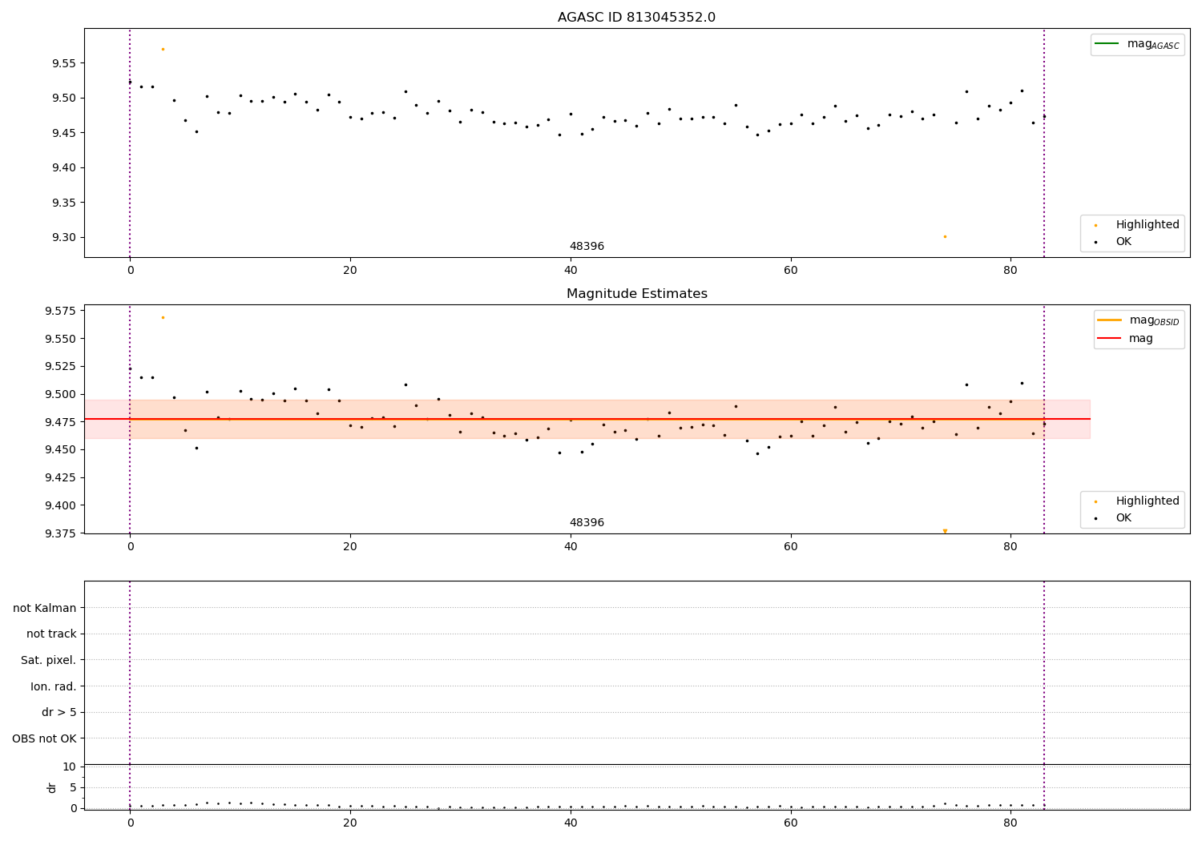
Task: Click the '48396' label in the top plot
Action: pos(587,247)
